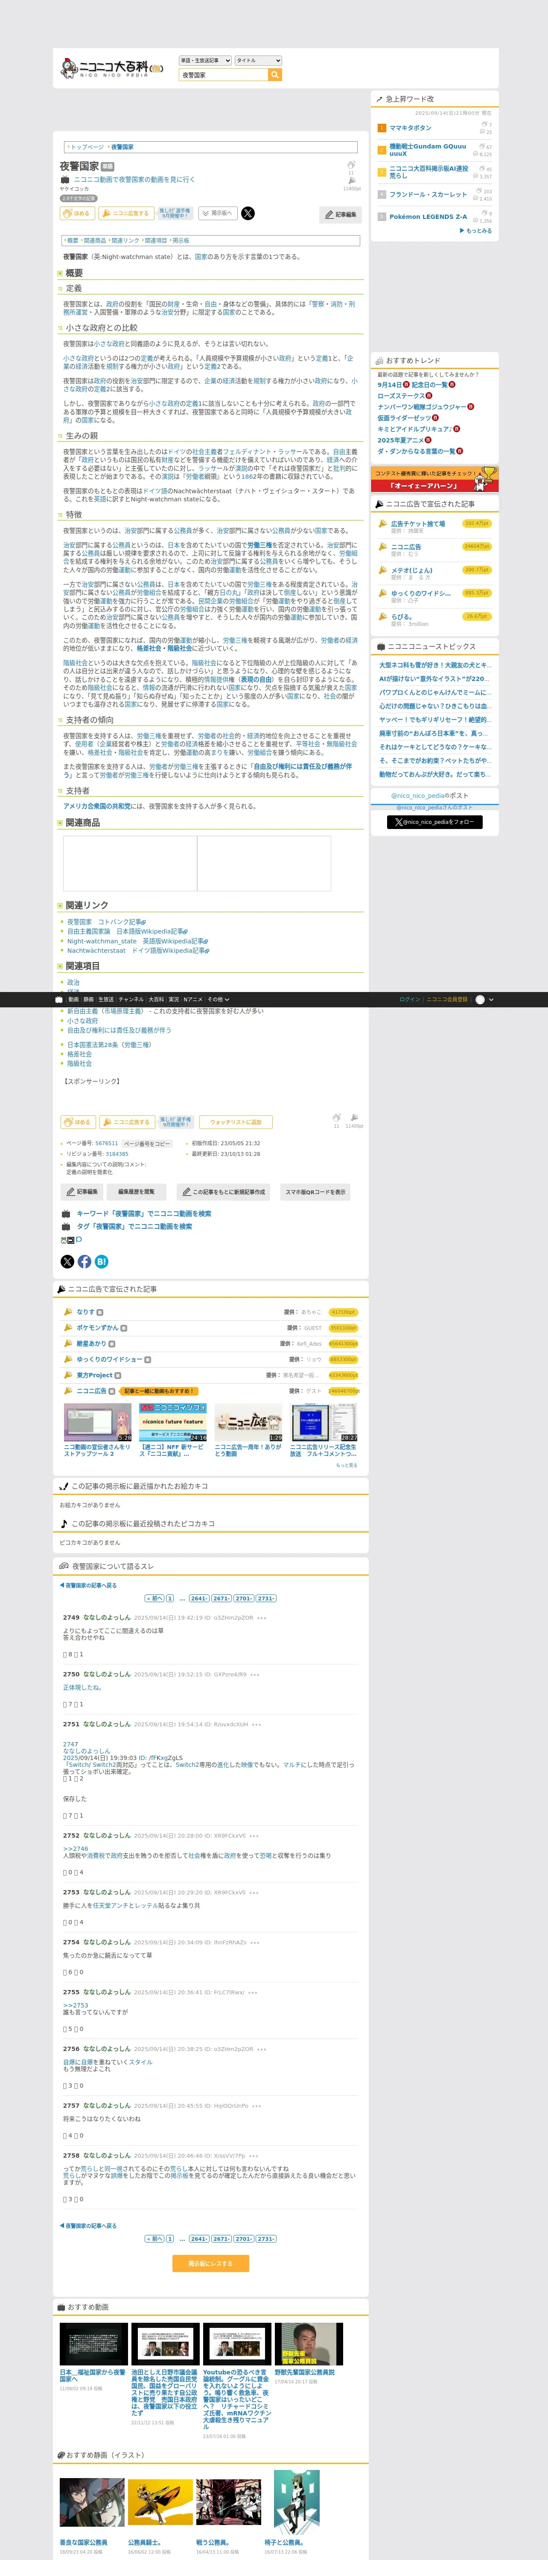This screenshot has width=548, height=2560.
Task: Click the オーイェーアハーン contest banner
Action: pyautogui.click(x=434, y=480)
